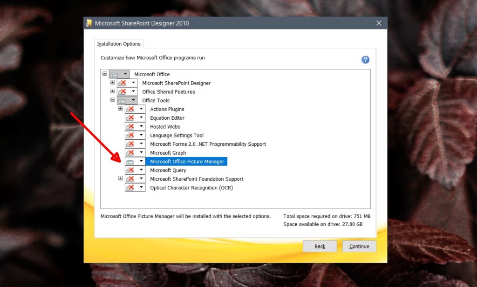Open dropdown arrow beside Microsoft Office Picture Manager
Viewport: 477px width, 287px height.
(x=140, y=161)
